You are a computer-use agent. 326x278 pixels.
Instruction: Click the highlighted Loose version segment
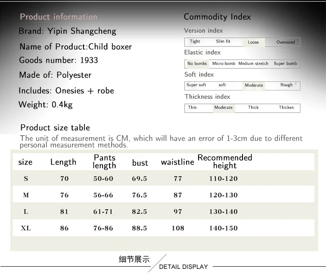tap(253, 42)
